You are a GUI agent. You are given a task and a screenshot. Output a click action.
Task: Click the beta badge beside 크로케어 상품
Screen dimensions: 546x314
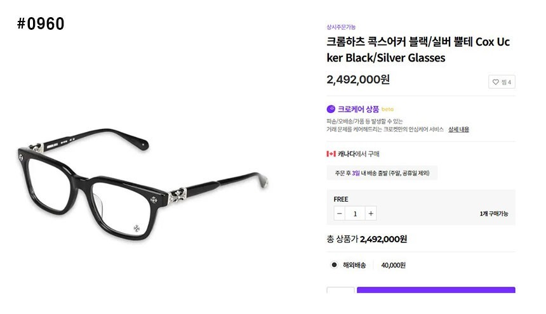tap(387, 109)
